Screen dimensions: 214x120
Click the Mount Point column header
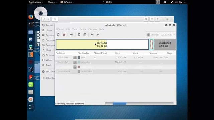[100, 53]
